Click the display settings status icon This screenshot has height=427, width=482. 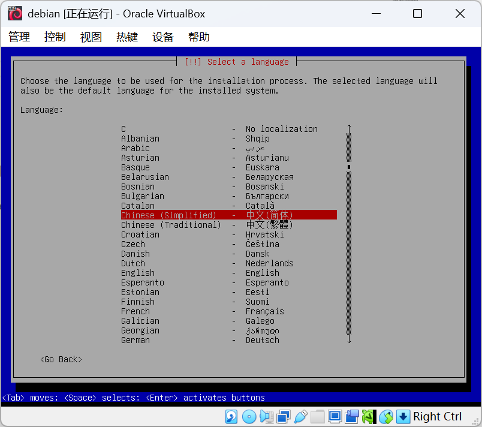(x=335, y=417)
